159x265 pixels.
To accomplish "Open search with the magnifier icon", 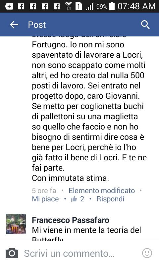I will [145, 25].
